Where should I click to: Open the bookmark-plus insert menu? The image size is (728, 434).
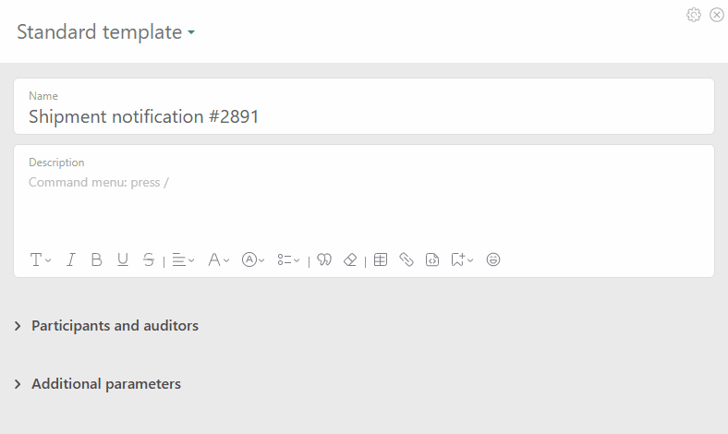pos(462,260)
